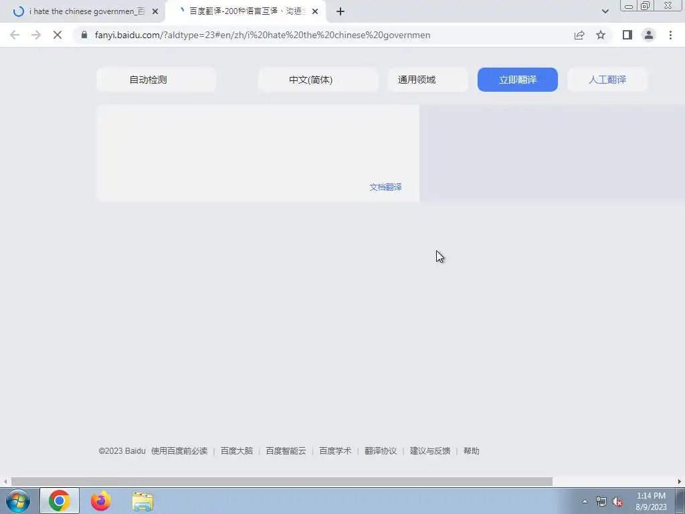This screenshot has width=685, height=514.
Task: Open tab search chevron
Action: coord(605,11)
